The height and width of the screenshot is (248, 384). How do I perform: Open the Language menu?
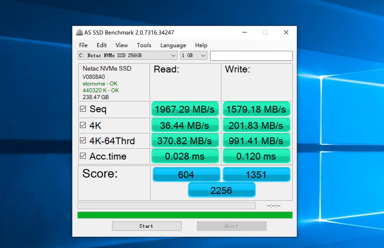click(173, 45)
